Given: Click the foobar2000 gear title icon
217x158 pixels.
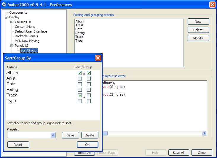Looking at the screenshot, I should (4, 4).
